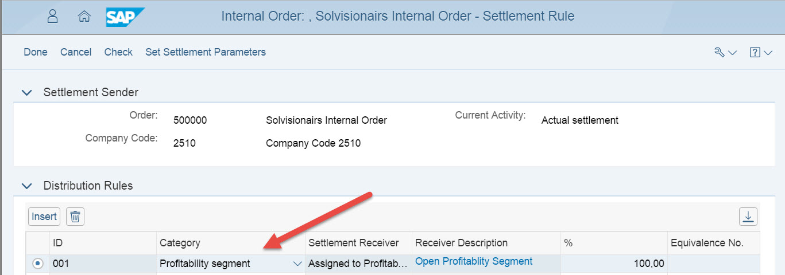This screenshot has width=785, height=275.
Task: Click the Equivalence No. field for rule 001
Action: click(x=713, y=264)
